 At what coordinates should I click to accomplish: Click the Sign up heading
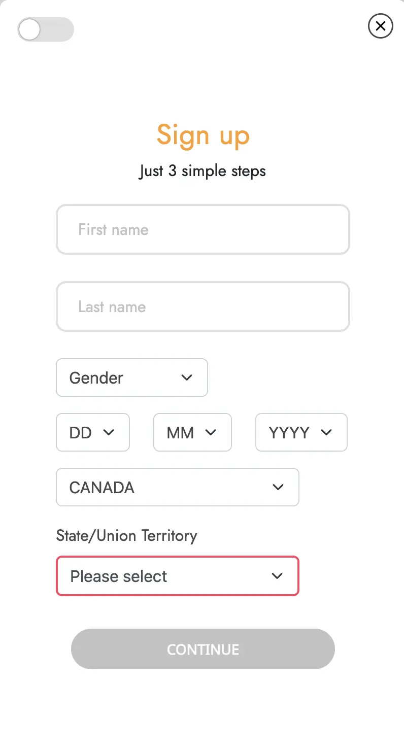[203, 135]
